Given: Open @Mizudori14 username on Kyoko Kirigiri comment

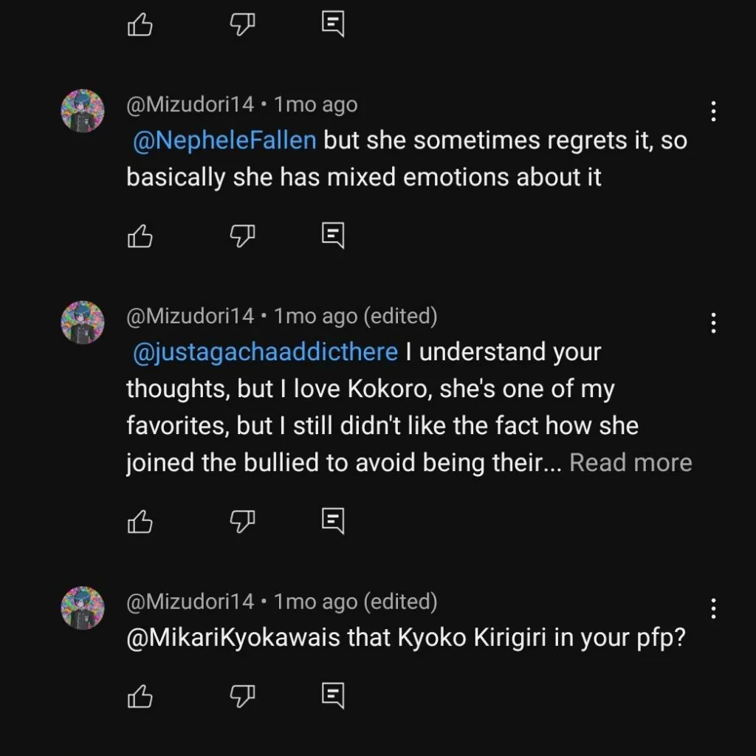Looking at the screenshot, I should pyautogui.click(x=190, y=602).
